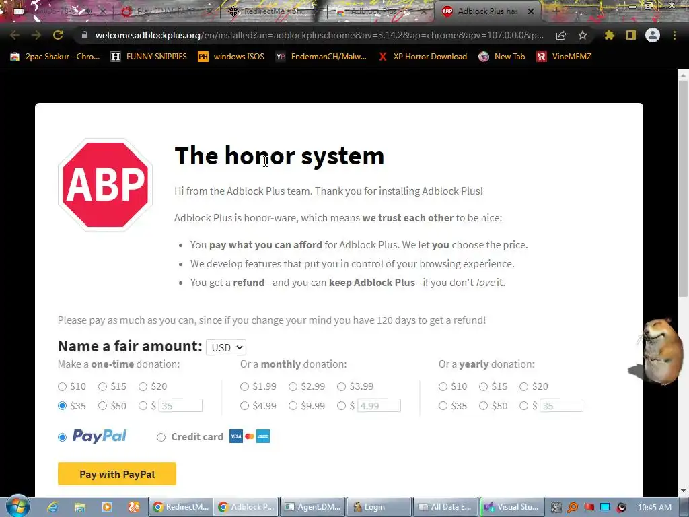Open Windows Media Player taskbar icon
This screenshot has height=517, width=689.
click(107, 507)
